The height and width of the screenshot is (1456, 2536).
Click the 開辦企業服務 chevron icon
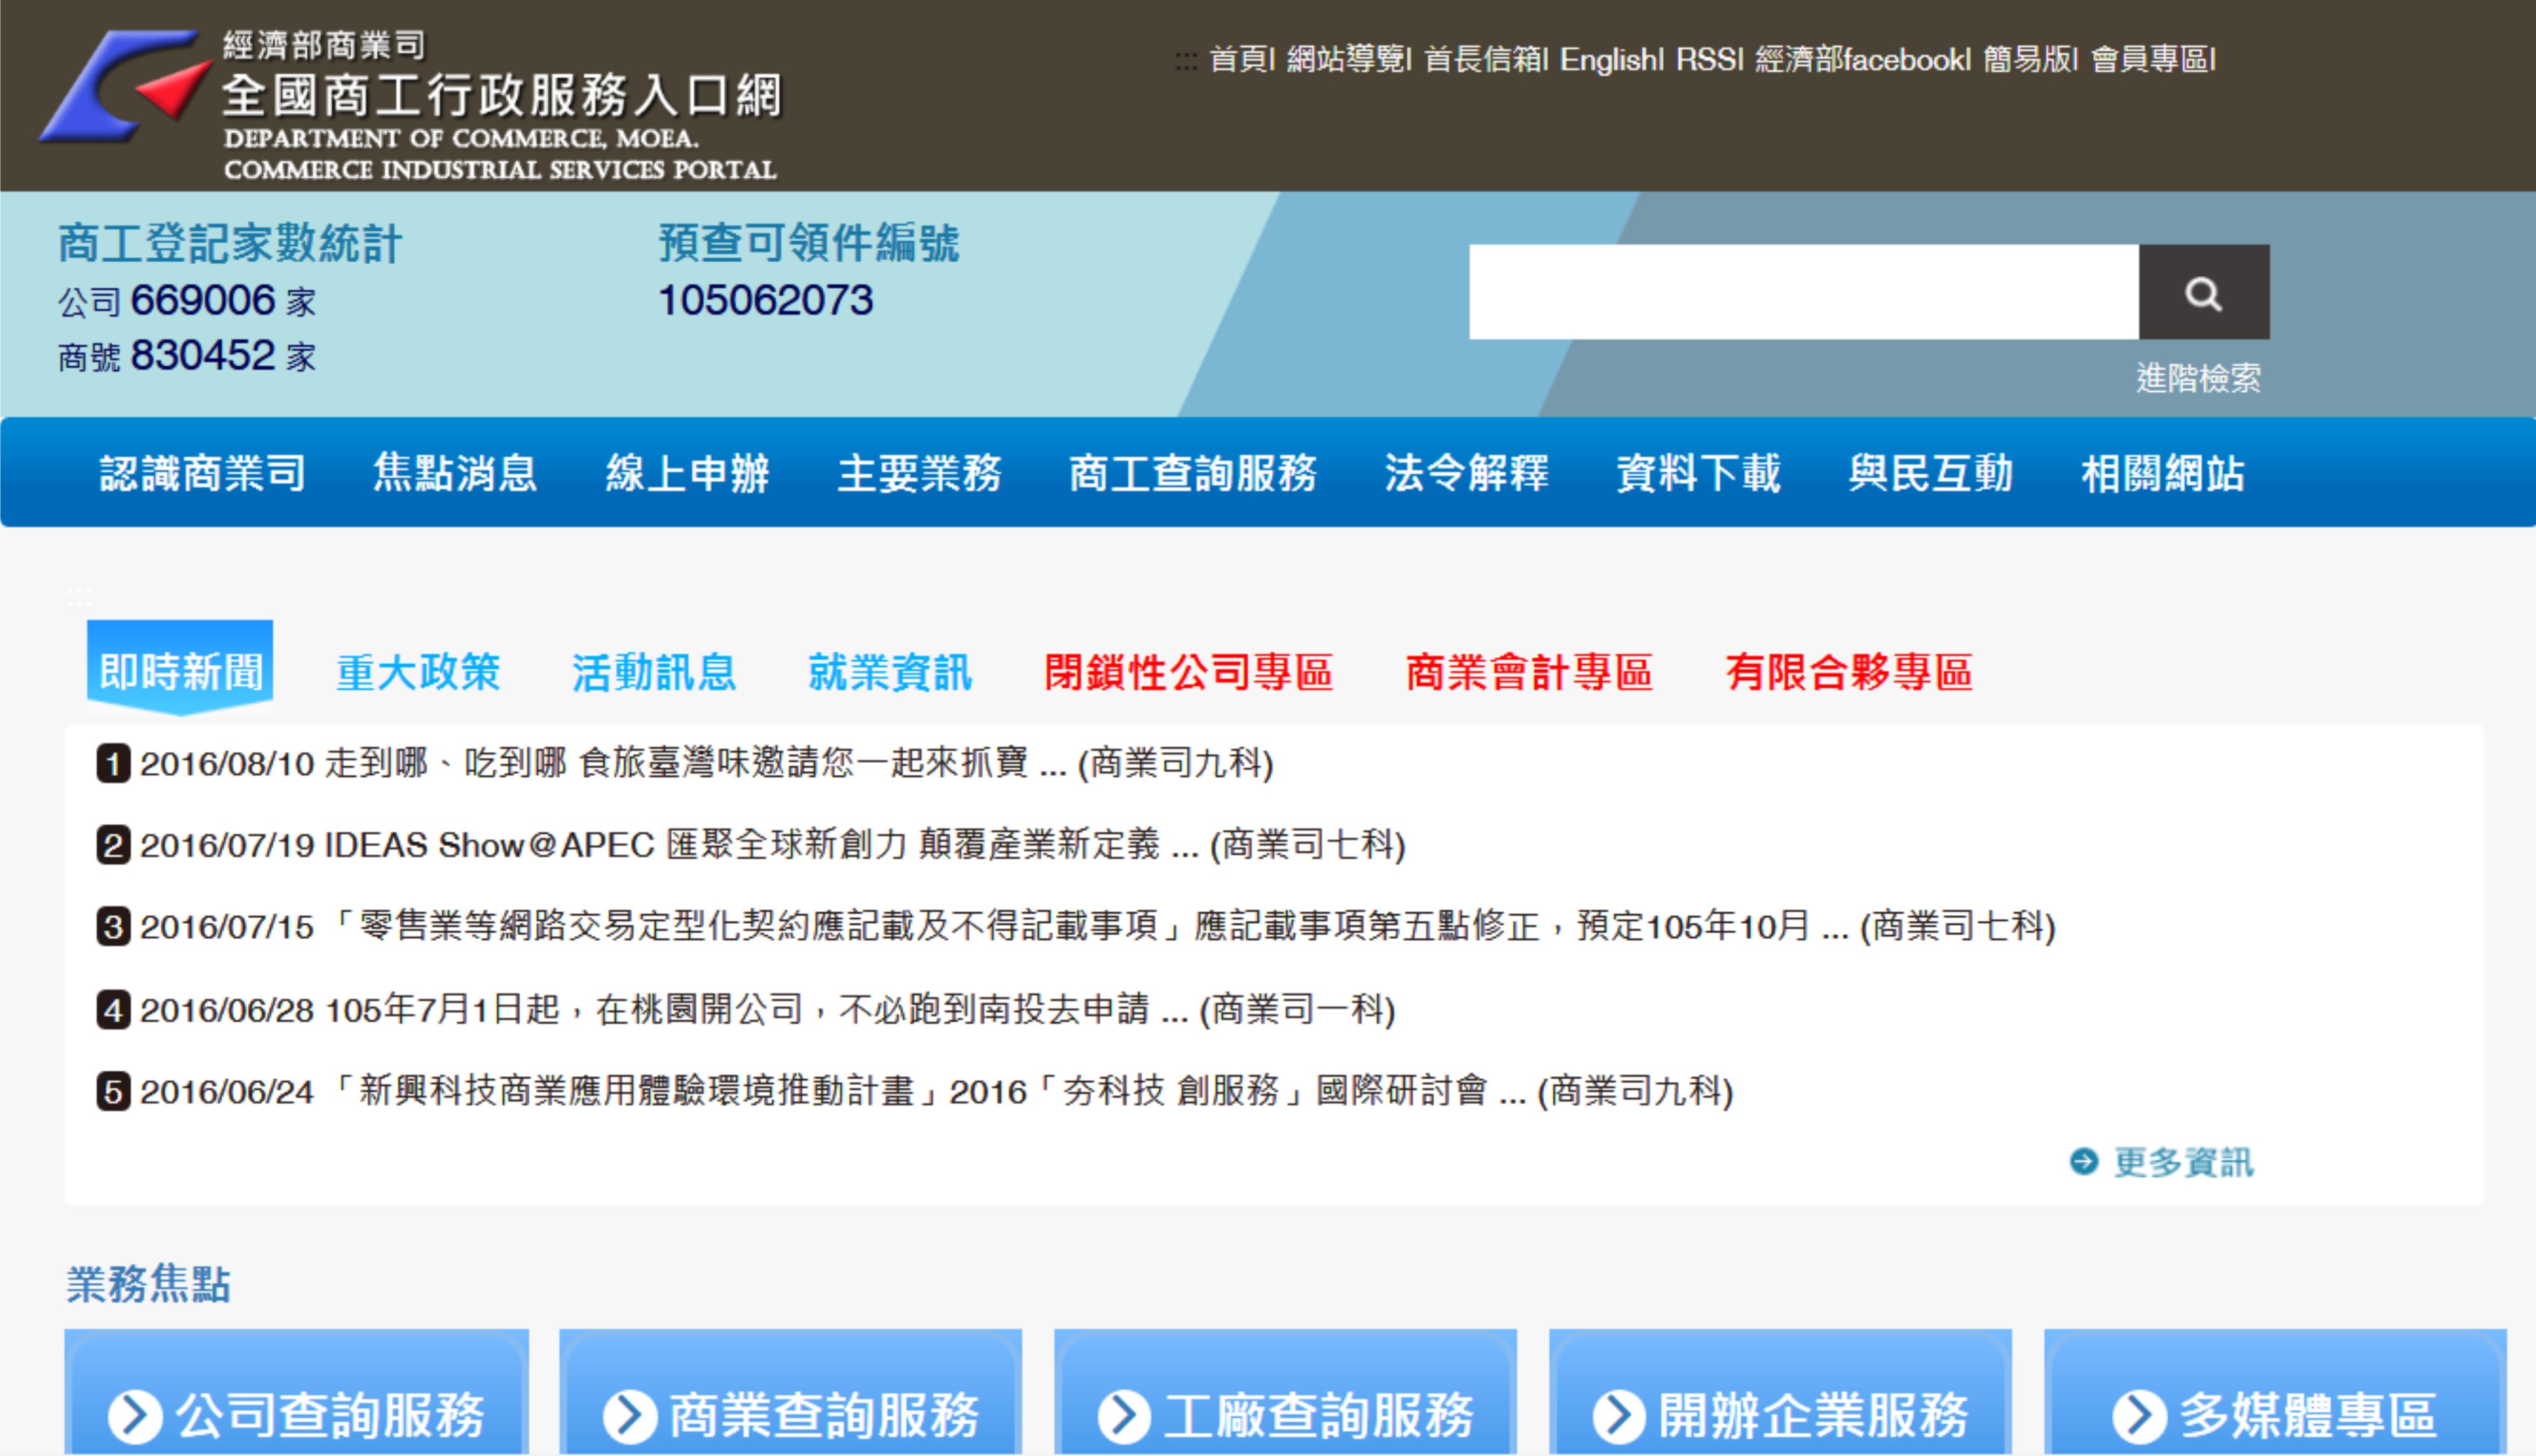(1620, 1416)
